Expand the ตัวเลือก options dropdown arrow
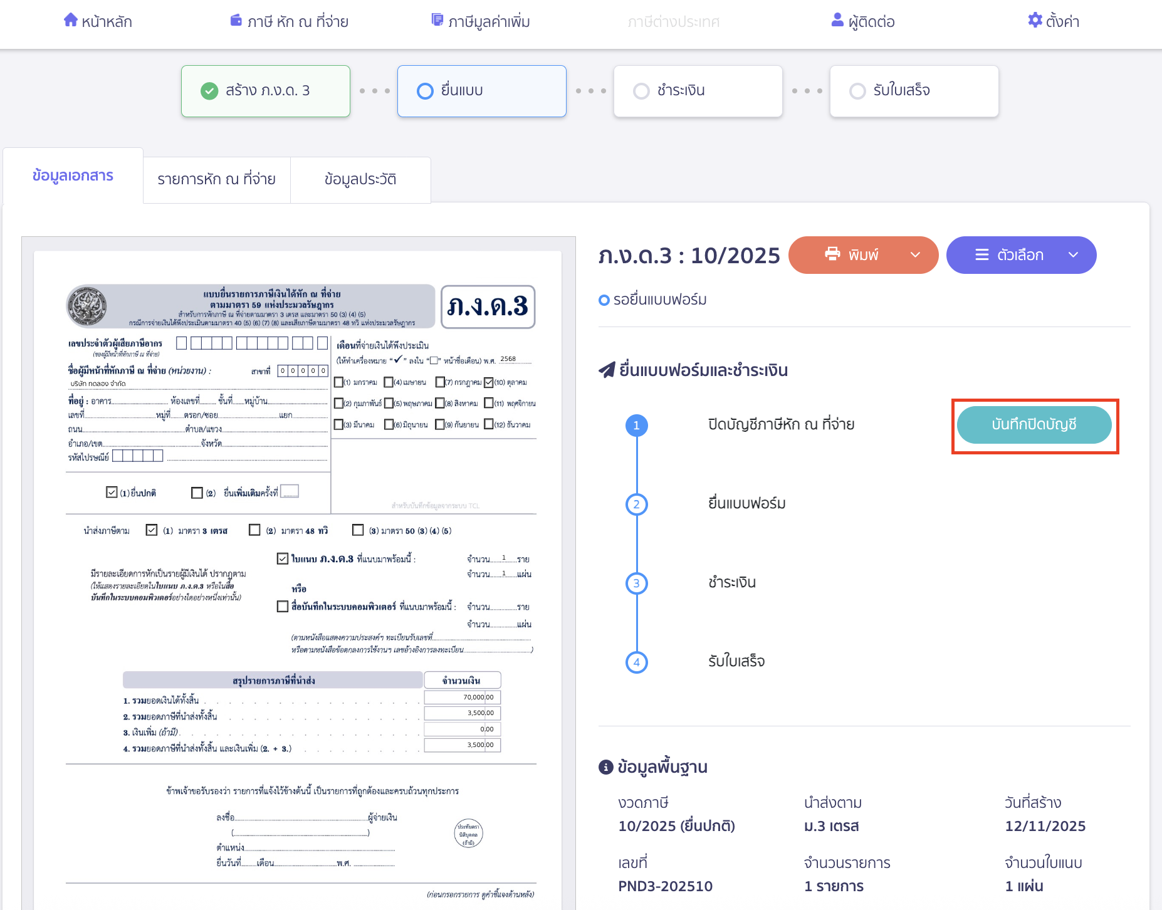Image resolution: width=1162 pixels, height=910 pixels. point(1073,255)
